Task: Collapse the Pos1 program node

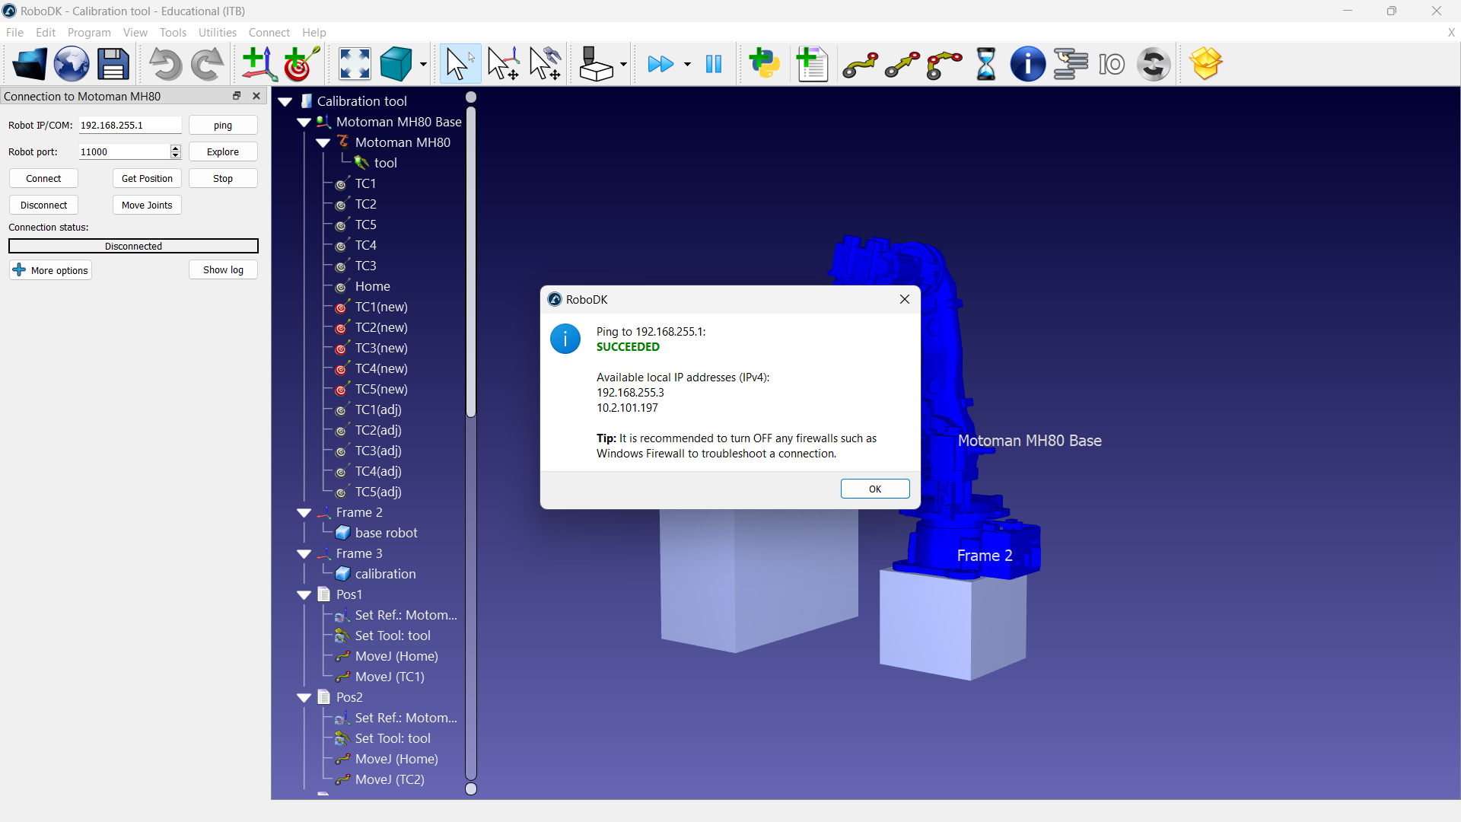Action: (x=304, y=595)
